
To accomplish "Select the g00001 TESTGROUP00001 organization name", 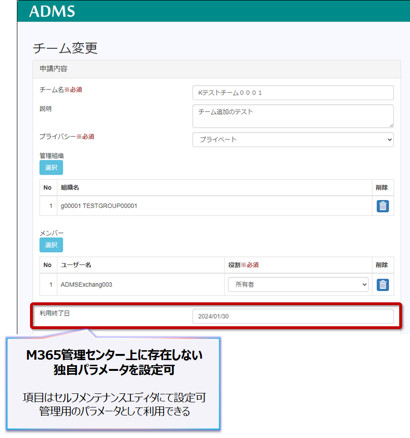I will tap(99, 206).
